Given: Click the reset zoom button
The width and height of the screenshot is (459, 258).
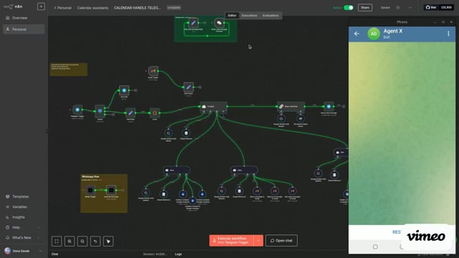Looking at the screenshot, I should [x=95, y=242].
